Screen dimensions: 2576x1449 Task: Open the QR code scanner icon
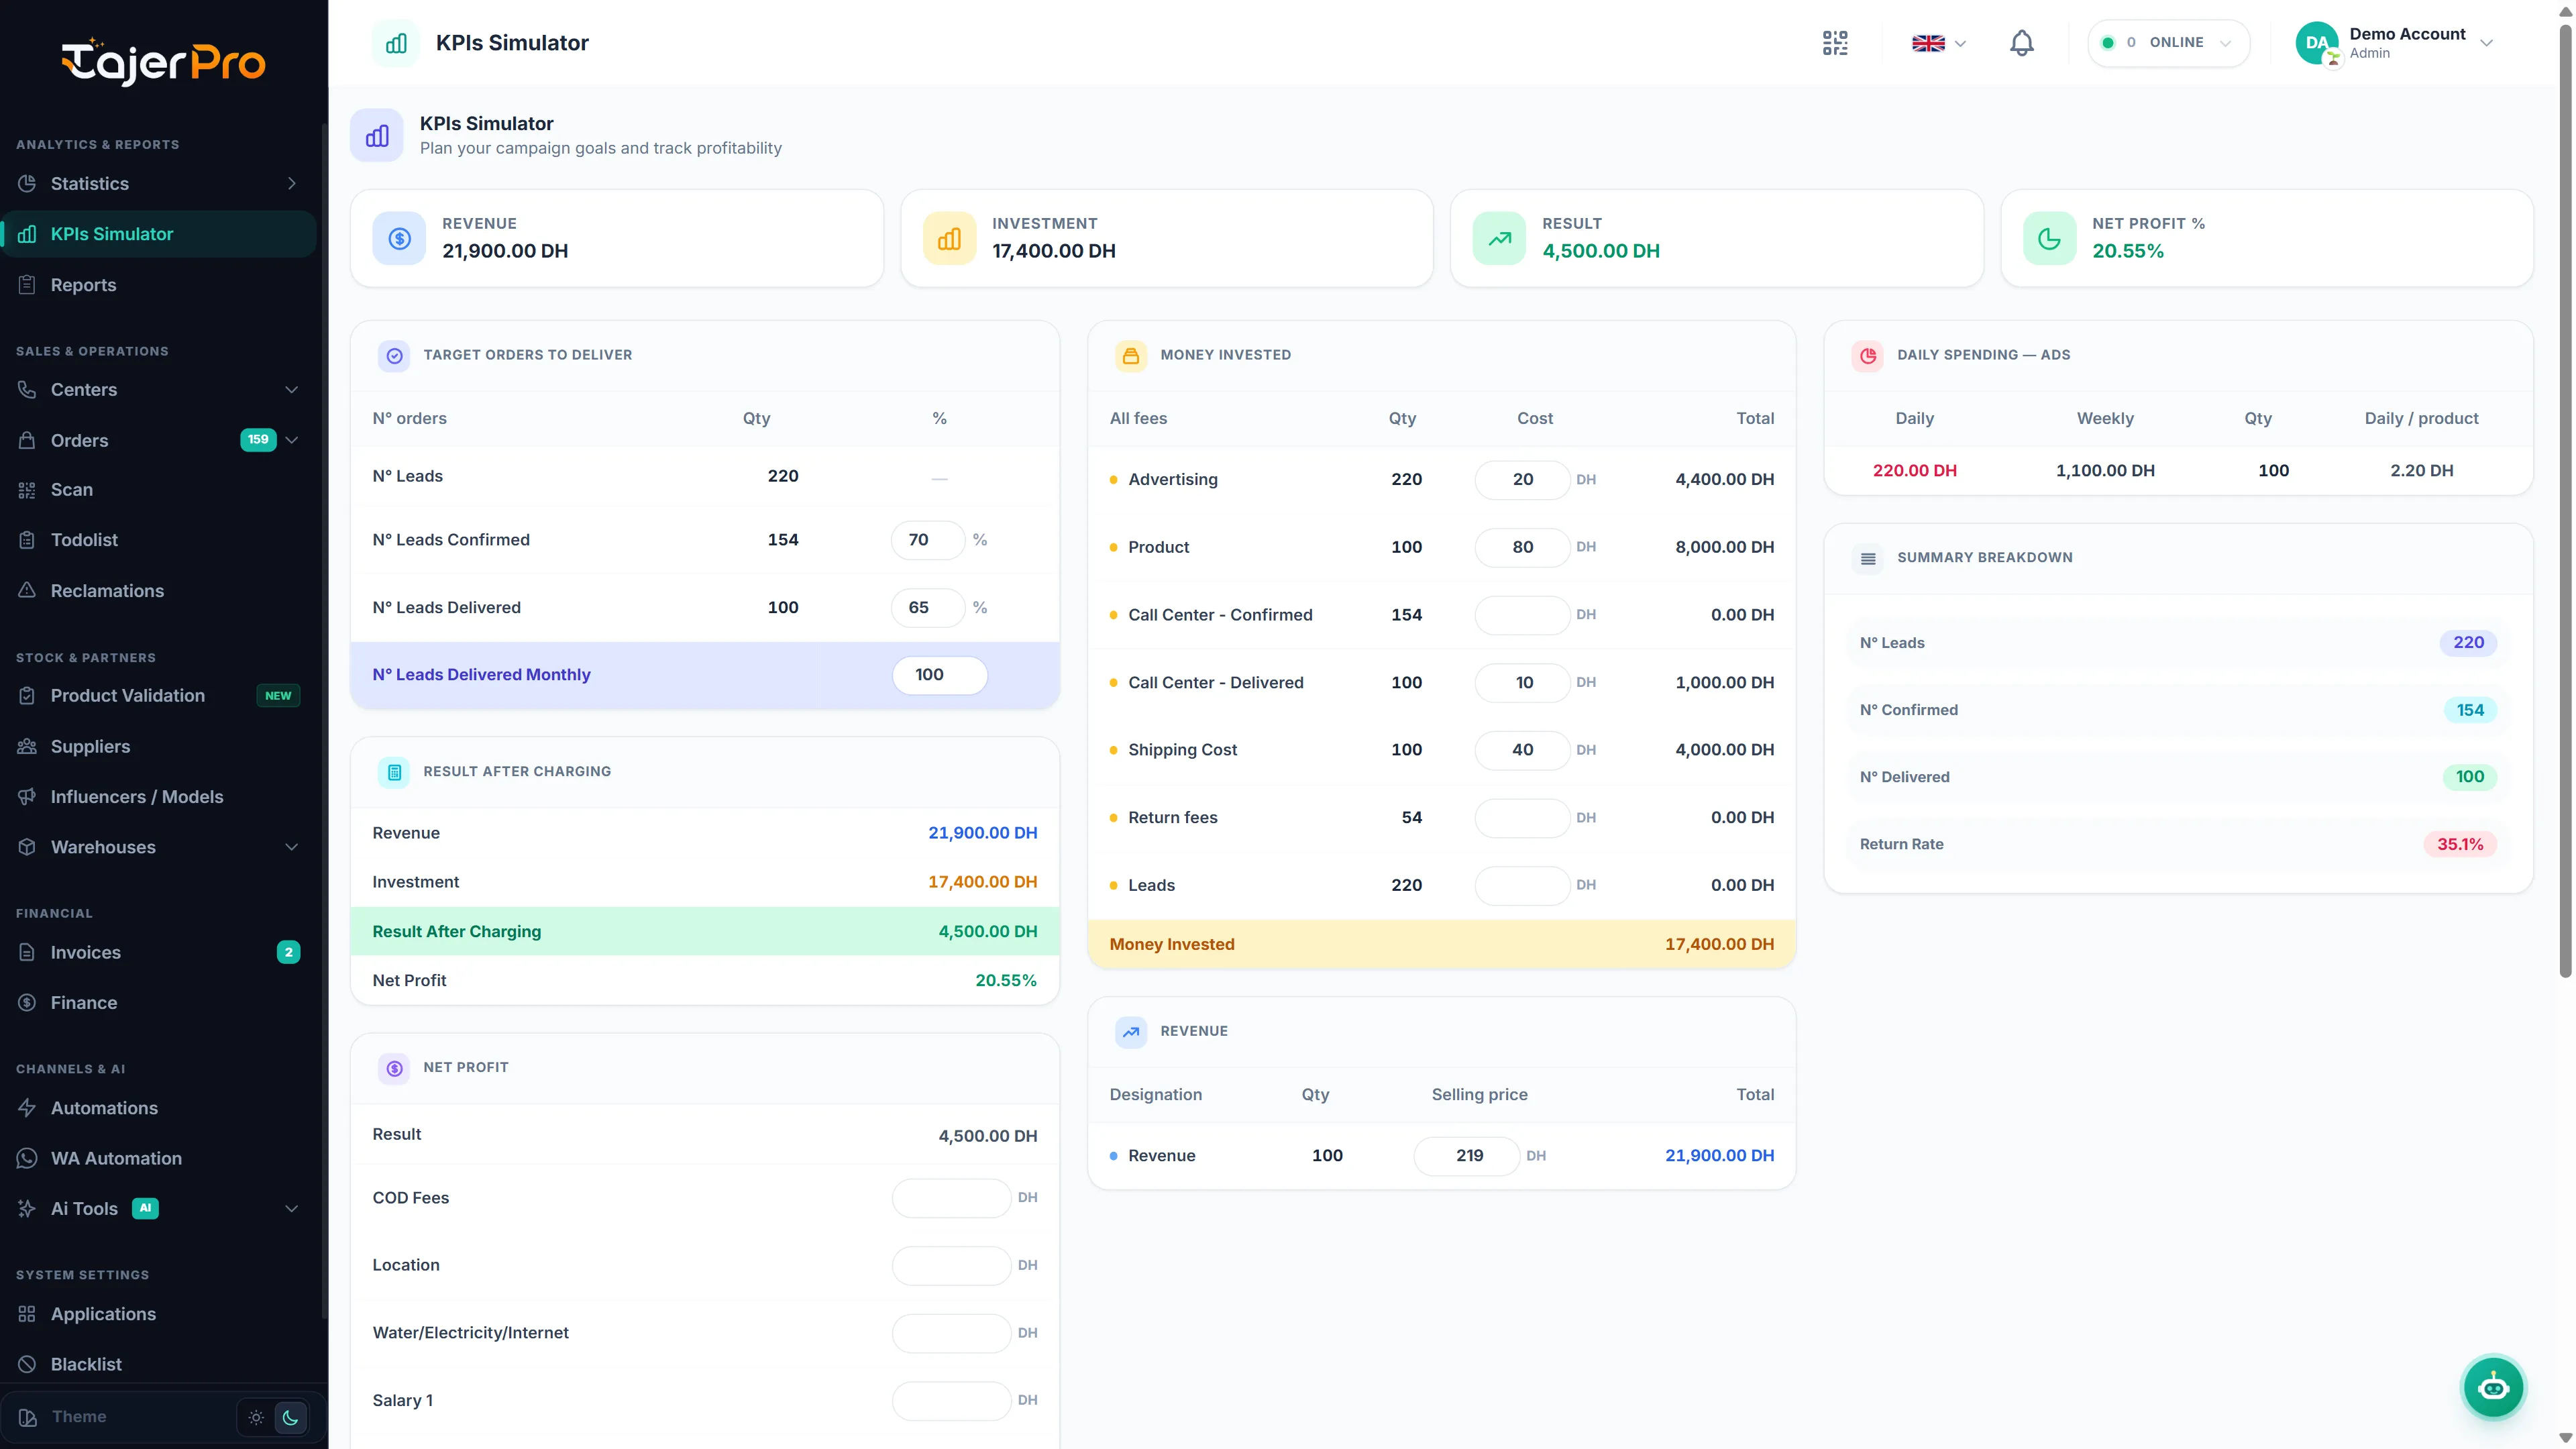click(1835, 43)
